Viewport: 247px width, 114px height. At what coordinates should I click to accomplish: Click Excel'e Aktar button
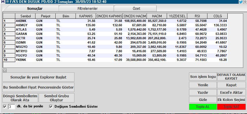(231, 92)
